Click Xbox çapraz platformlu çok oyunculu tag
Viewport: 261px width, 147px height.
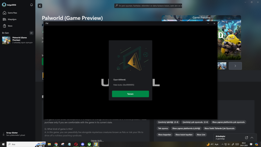tap(229, 122)
